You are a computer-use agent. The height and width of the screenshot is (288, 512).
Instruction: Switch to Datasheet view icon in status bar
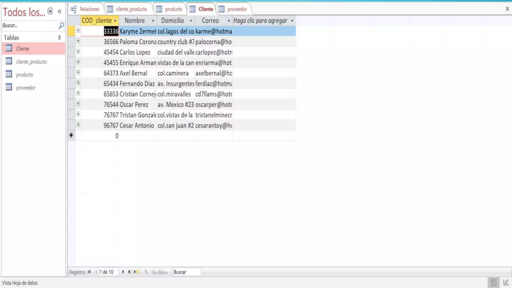(493, 282)
